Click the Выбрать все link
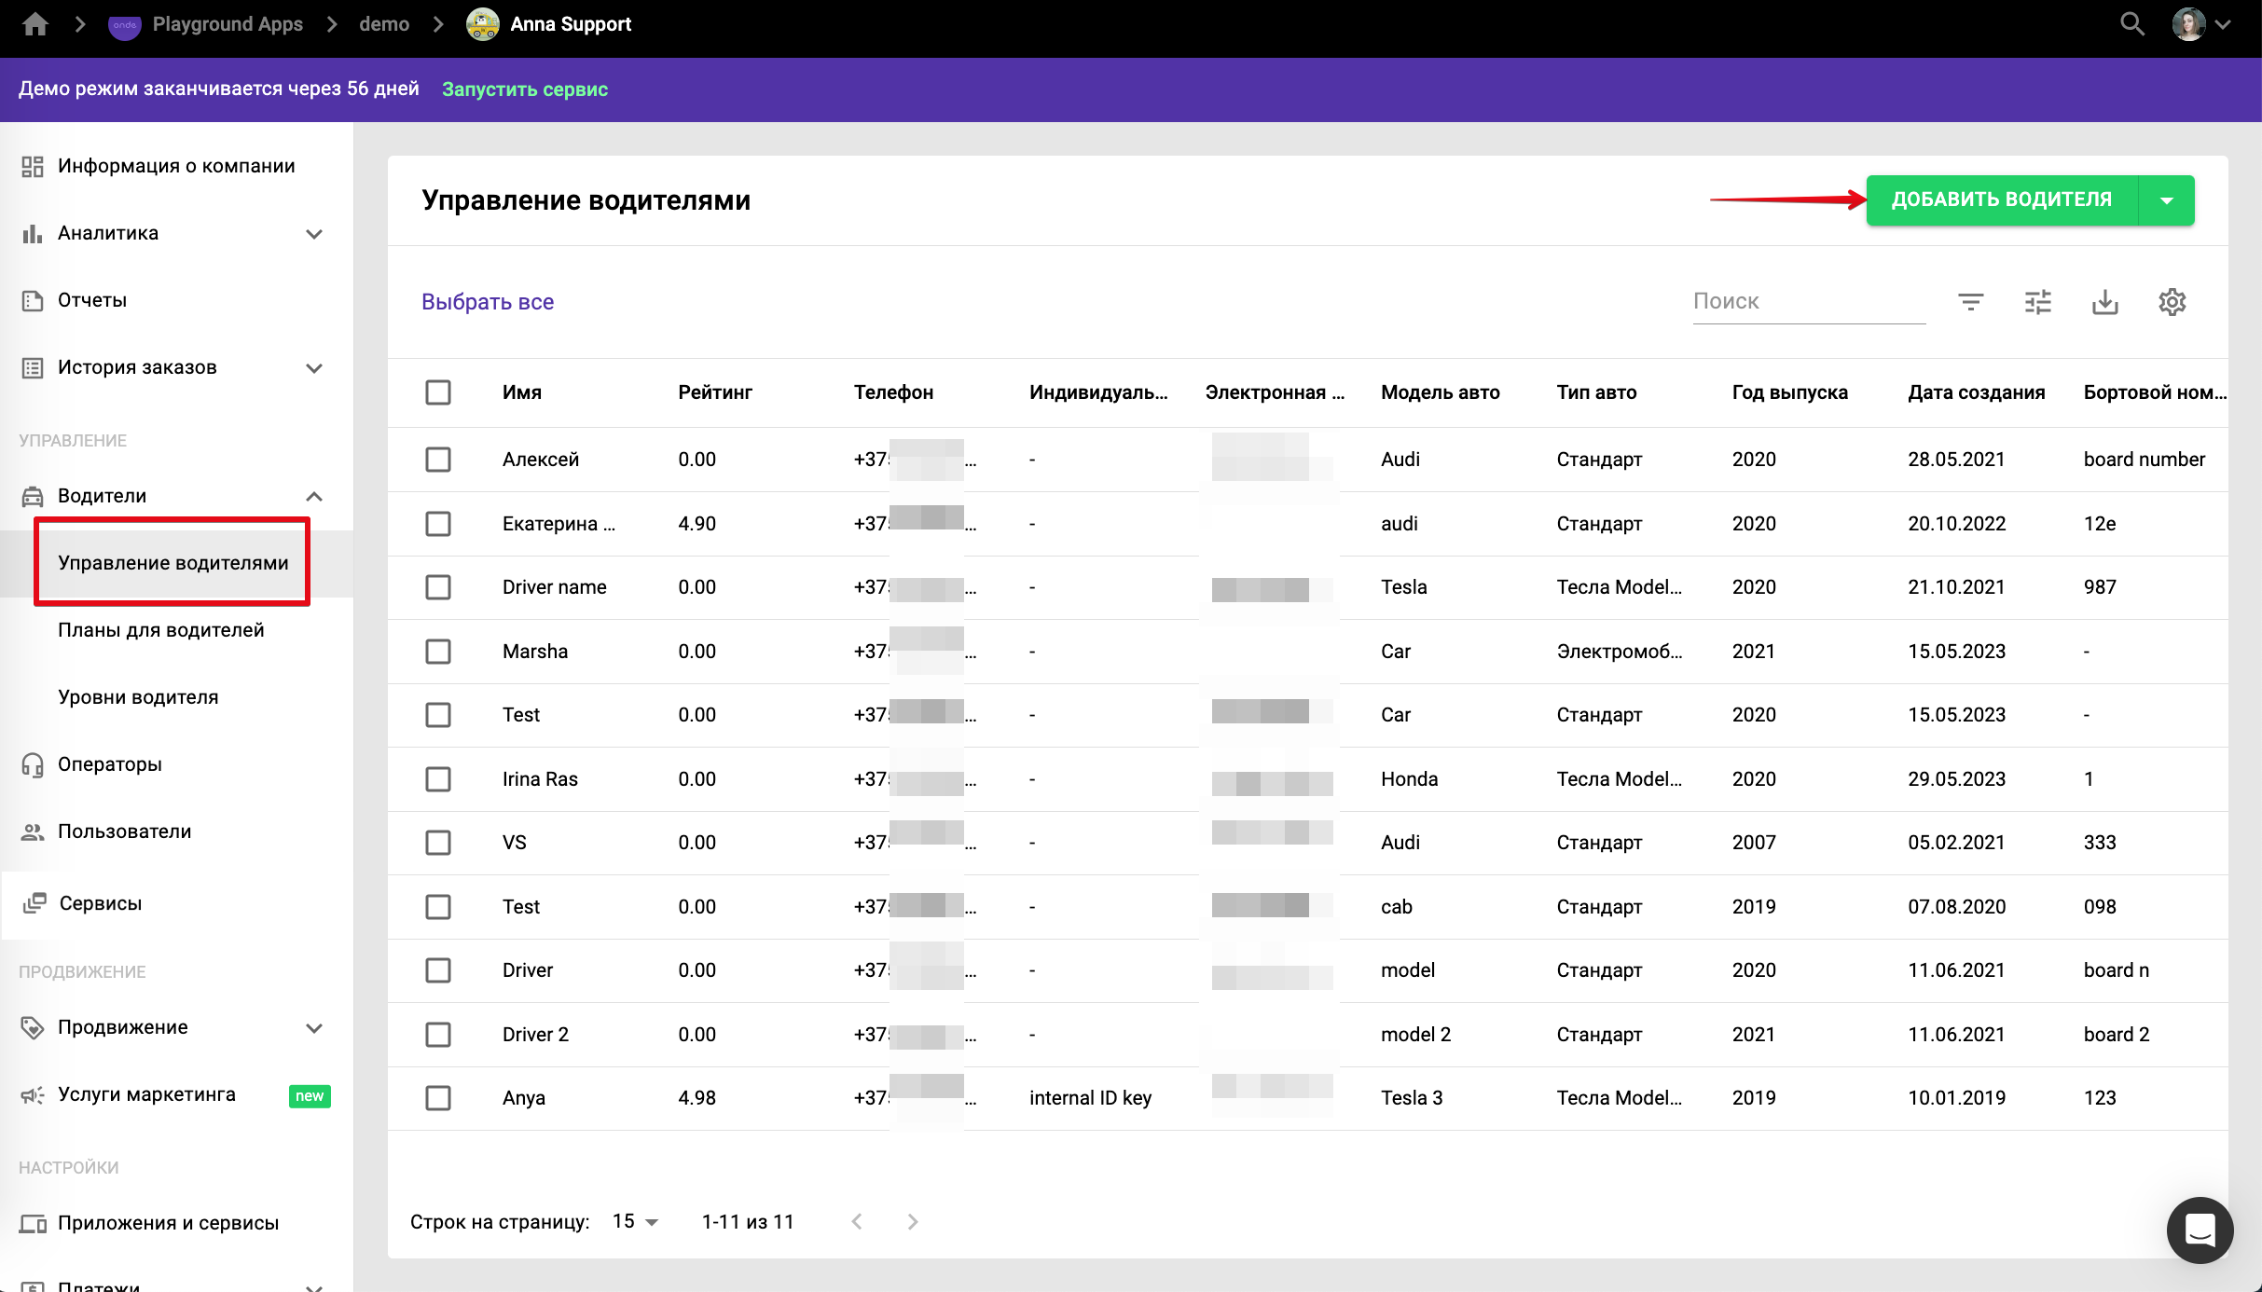 coord(487,302)
